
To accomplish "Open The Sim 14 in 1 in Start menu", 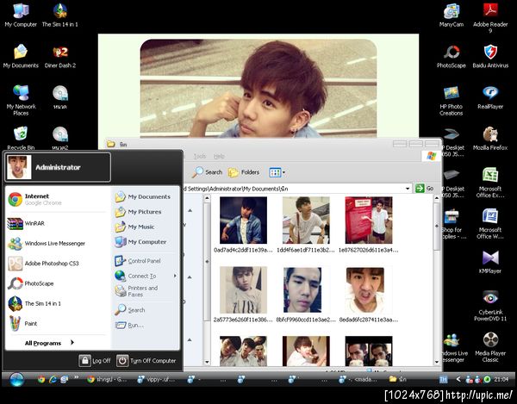I will click(57, 303).
